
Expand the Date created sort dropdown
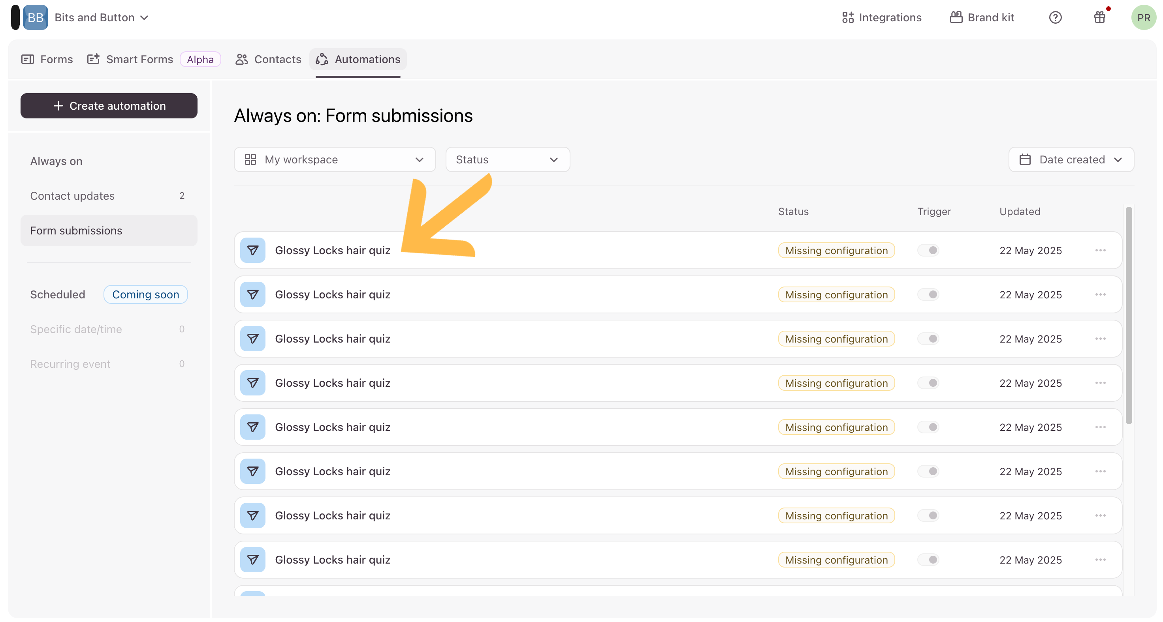(x=1071, y=160)
